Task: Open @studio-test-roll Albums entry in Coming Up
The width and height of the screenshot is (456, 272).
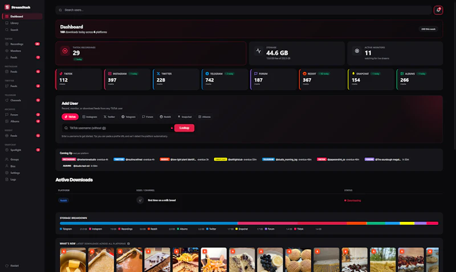Action: click(80, 166)
